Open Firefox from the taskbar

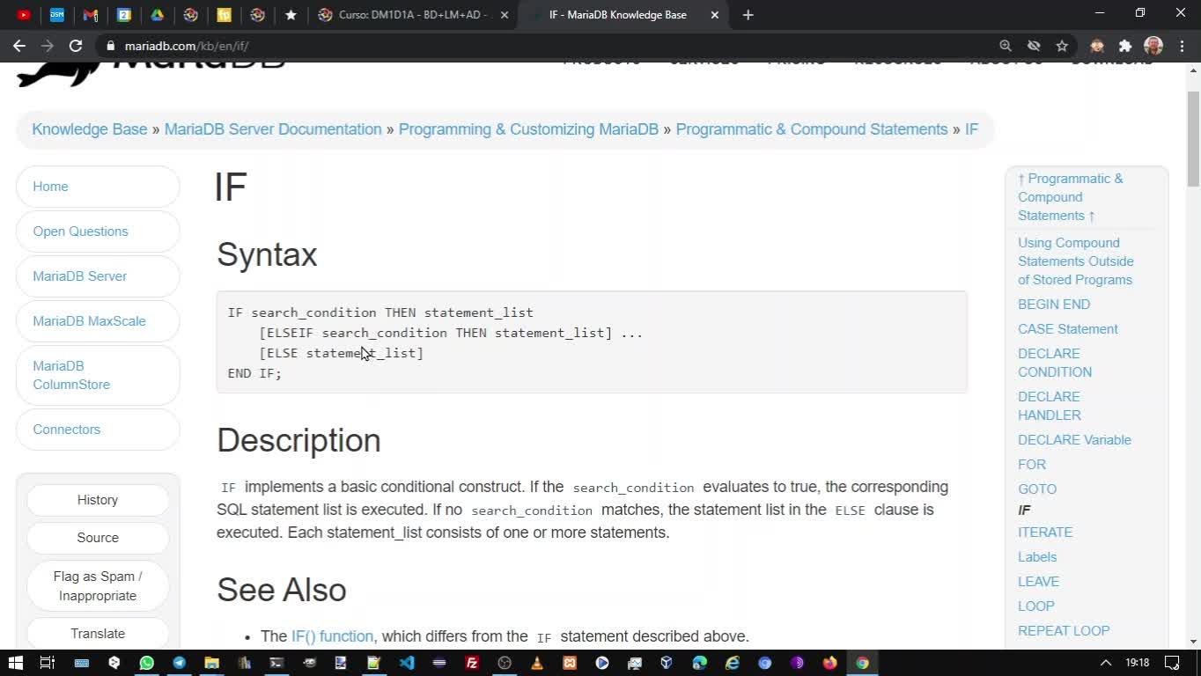point(829,663)
